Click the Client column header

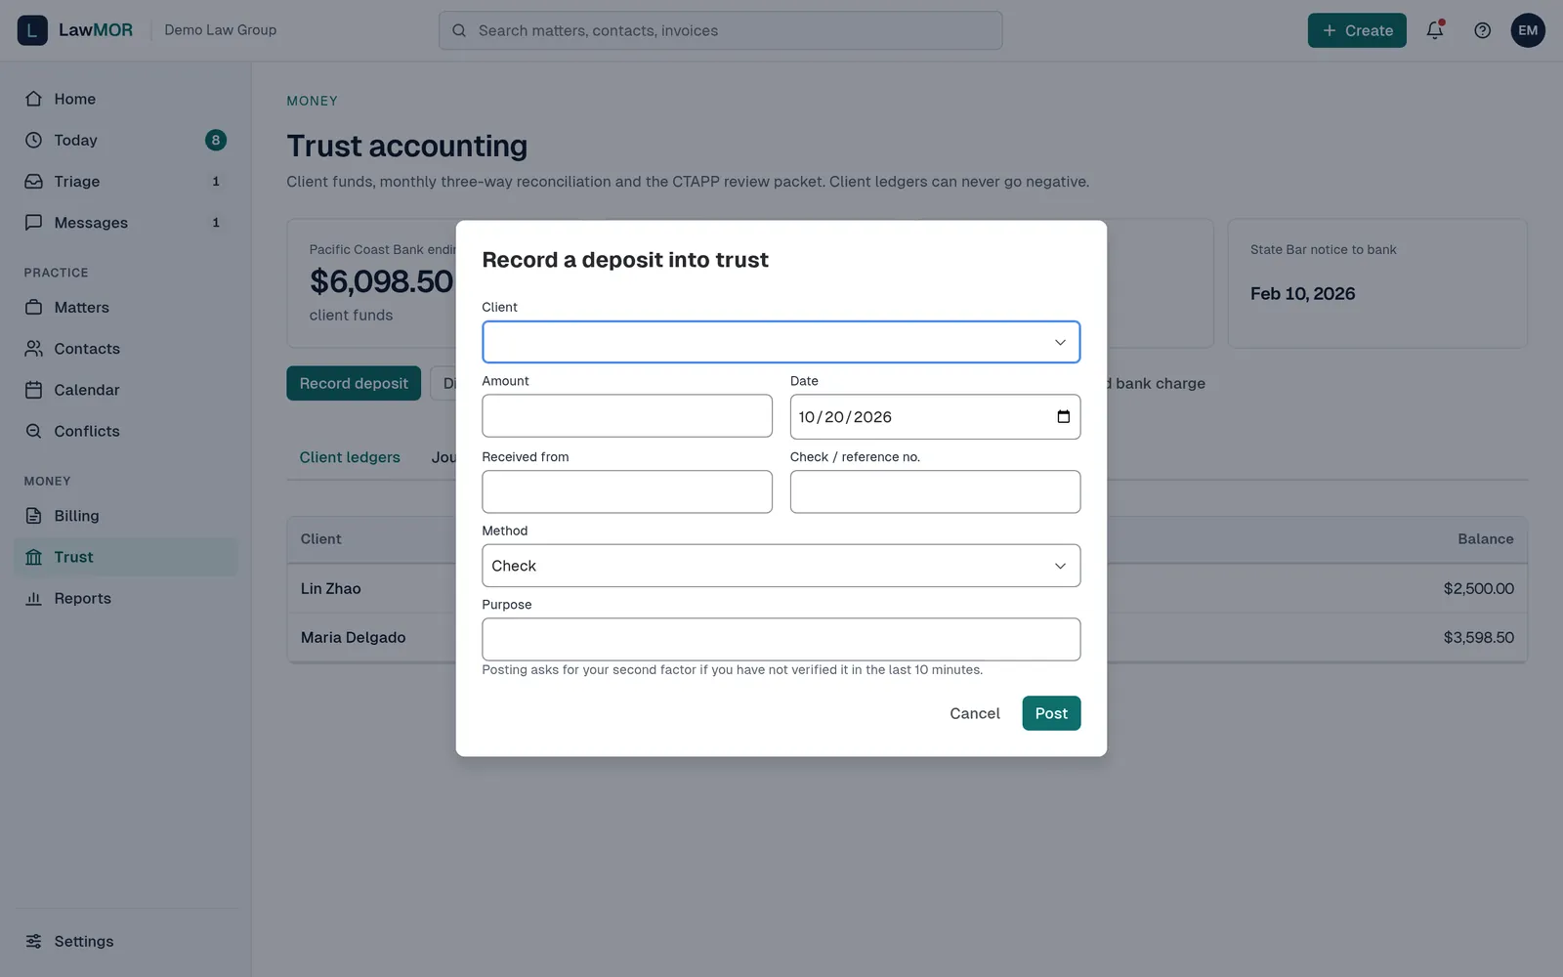click(x=320, y=538)
